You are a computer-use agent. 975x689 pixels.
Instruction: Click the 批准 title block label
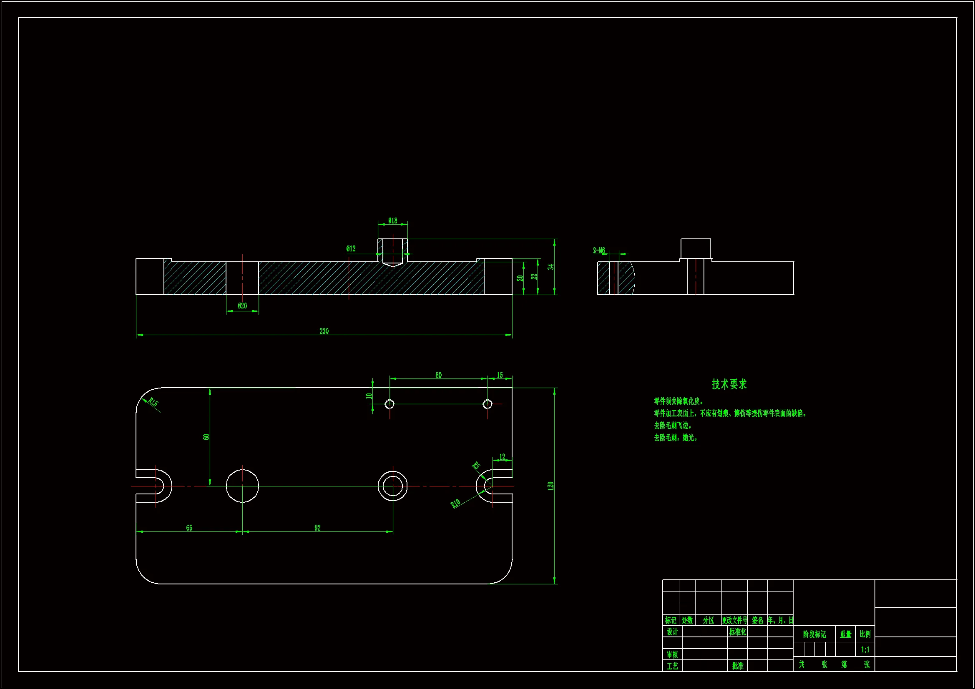[738, 666]
